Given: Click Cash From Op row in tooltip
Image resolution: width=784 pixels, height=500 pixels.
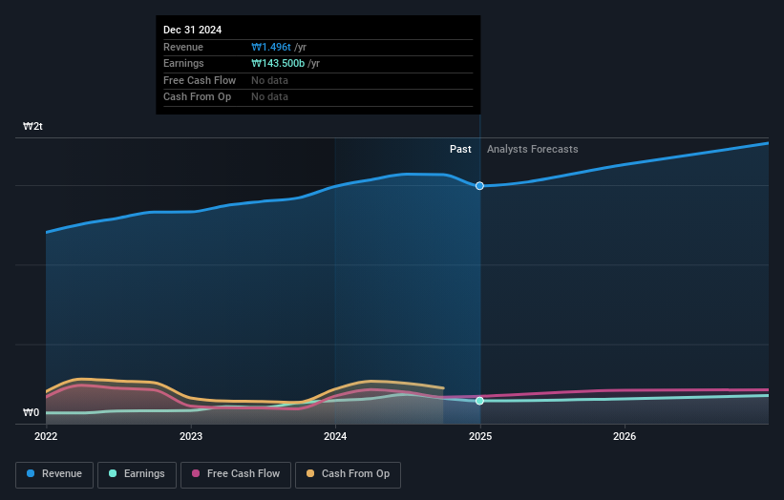Looking at the screenshot, I should pyautogui.click(x=318, y=97).
